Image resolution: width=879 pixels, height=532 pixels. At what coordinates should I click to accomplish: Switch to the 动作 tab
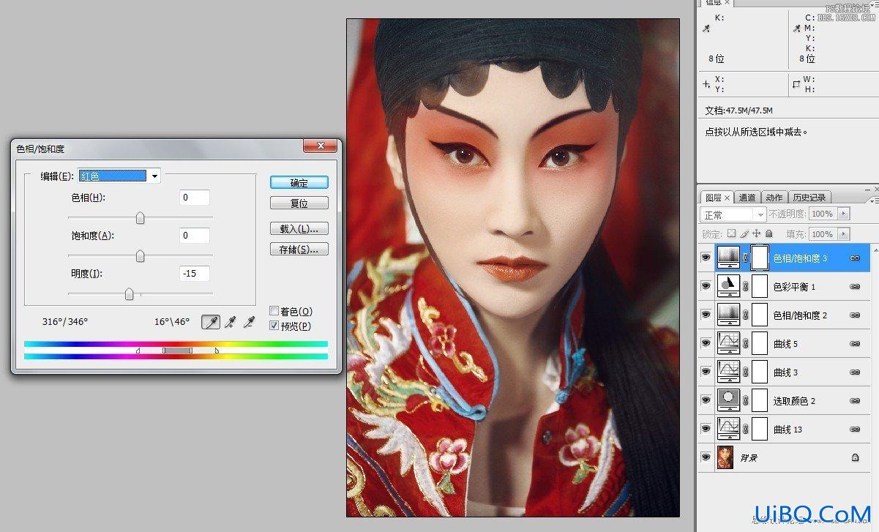tap(774, 198)
